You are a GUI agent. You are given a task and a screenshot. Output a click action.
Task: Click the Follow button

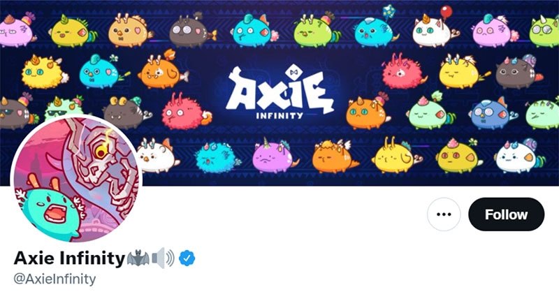tap(506, 214)
